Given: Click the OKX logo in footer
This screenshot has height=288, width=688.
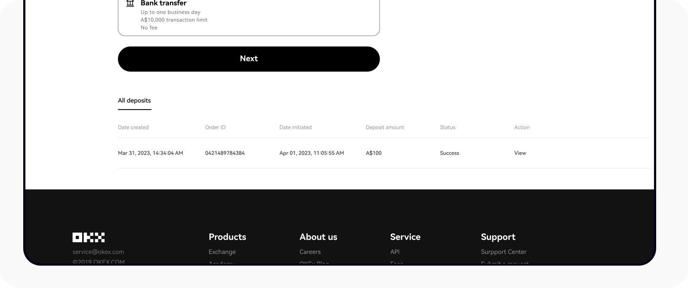Looking at the screenshot, I should point(89,237).
